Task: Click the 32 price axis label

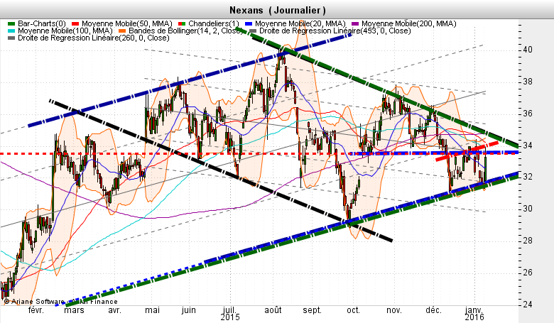Action: click(528, 177)
